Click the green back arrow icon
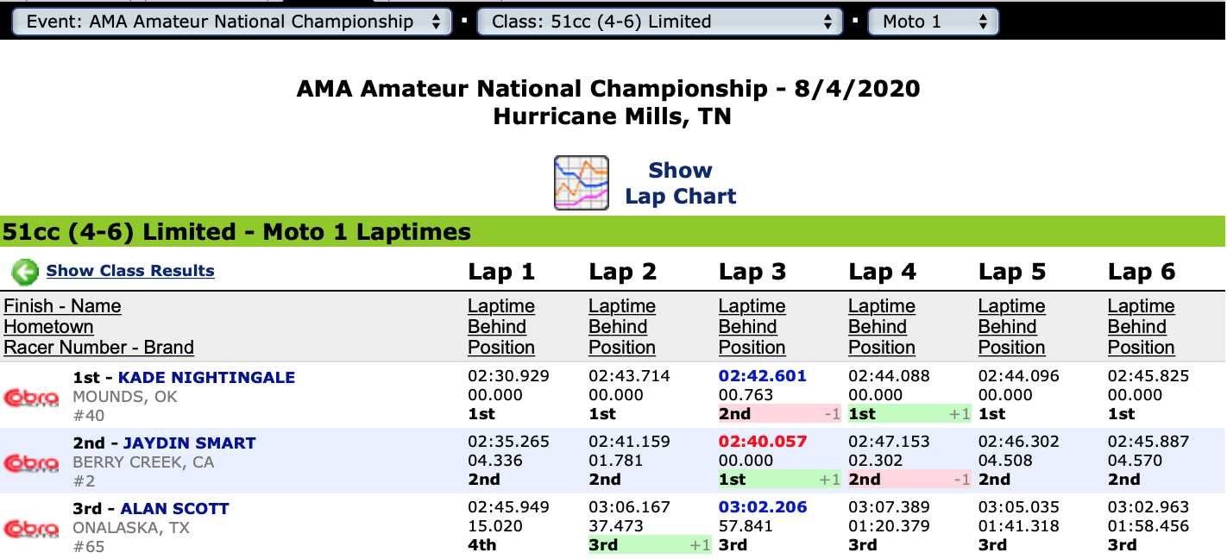 click(x=25, y=272)
